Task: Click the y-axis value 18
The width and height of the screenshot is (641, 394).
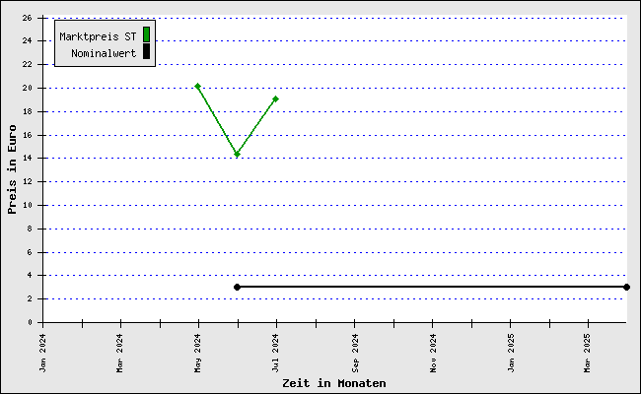Action: pos(27,112)
